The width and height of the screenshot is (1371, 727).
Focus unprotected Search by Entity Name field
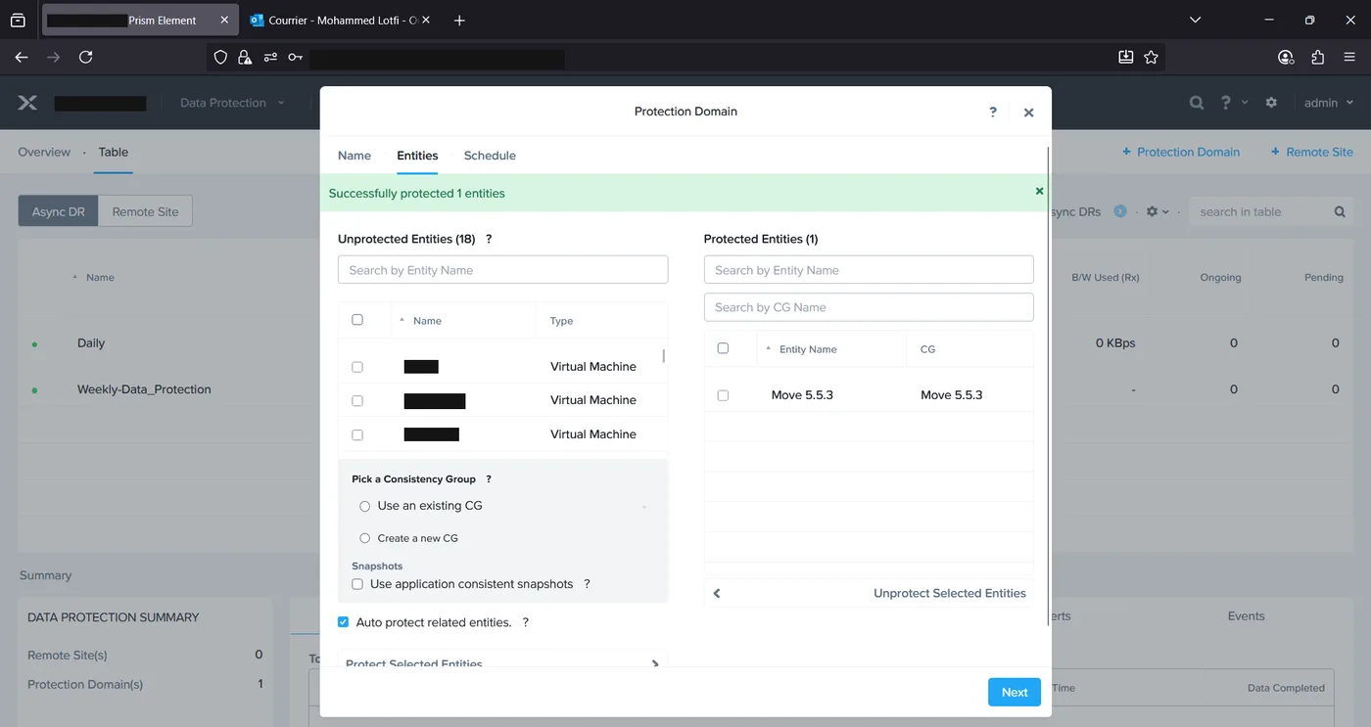(x=503, y=270)
